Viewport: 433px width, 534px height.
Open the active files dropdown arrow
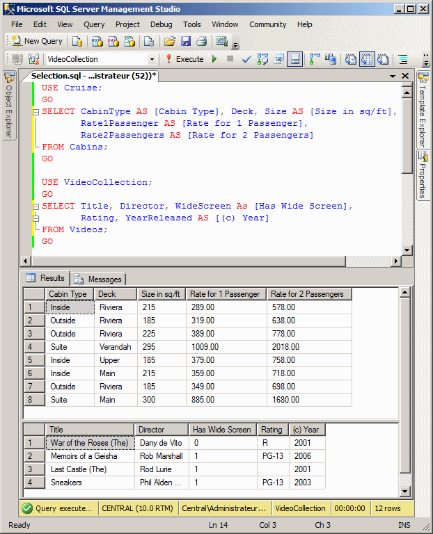point(393,76)
